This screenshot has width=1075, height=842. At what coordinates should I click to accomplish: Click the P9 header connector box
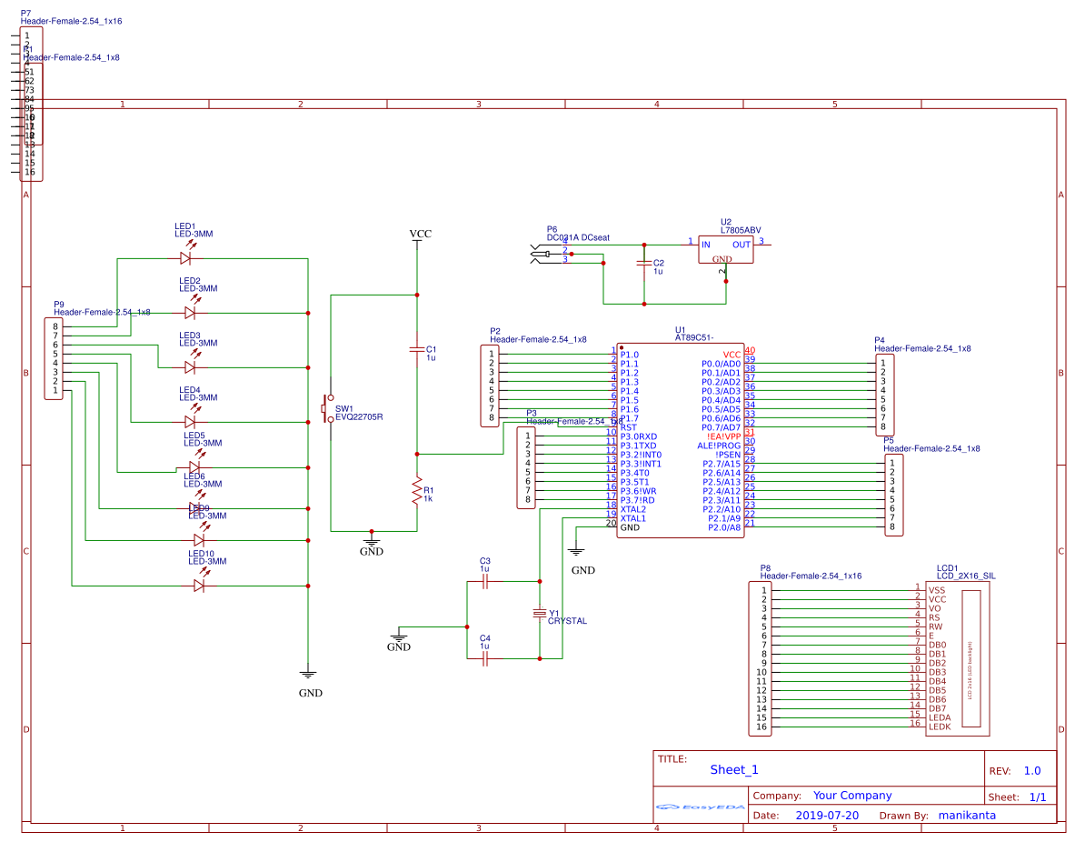[x=55, y=358]
